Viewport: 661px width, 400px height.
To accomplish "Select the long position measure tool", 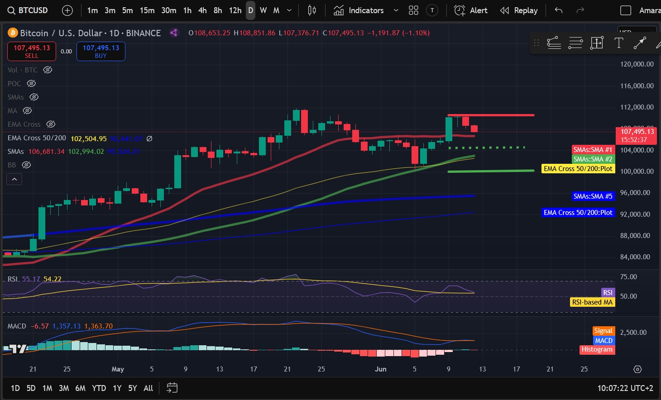I will (597, 43).
